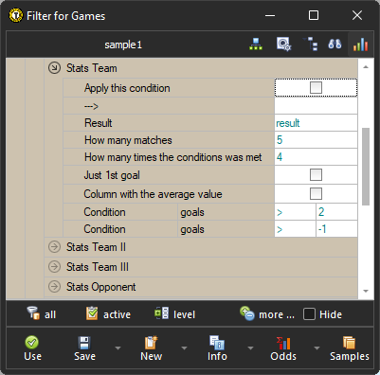This screenshot has width=380, height=375.
Task: Tick the 'Just 1st goal' checkbox
Action: 316,175
